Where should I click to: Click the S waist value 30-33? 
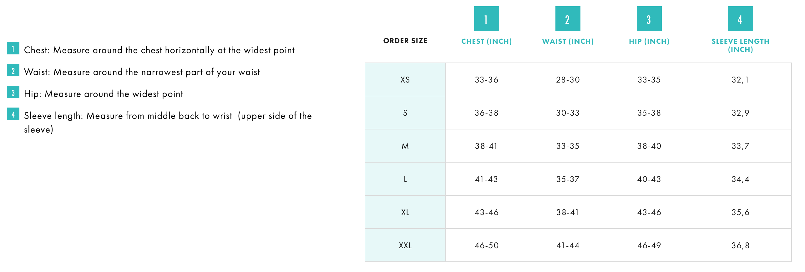568,113
